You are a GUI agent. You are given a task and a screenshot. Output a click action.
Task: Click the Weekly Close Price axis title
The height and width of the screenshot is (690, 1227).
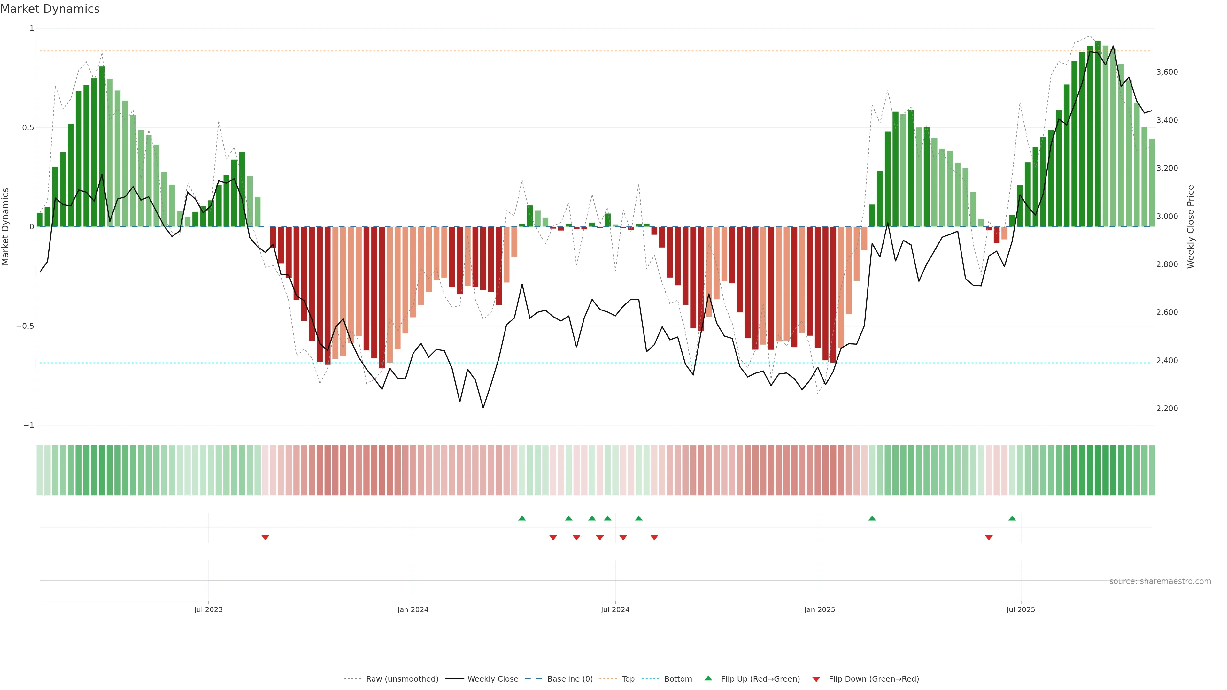pyautogui.click(x=1191, y=227)
